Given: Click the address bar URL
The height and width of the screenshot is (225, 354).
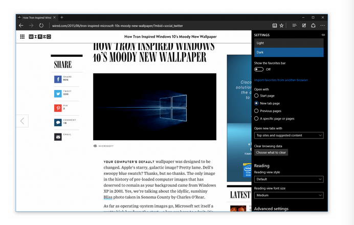Looking at the screenshot, I should (117, 26).
